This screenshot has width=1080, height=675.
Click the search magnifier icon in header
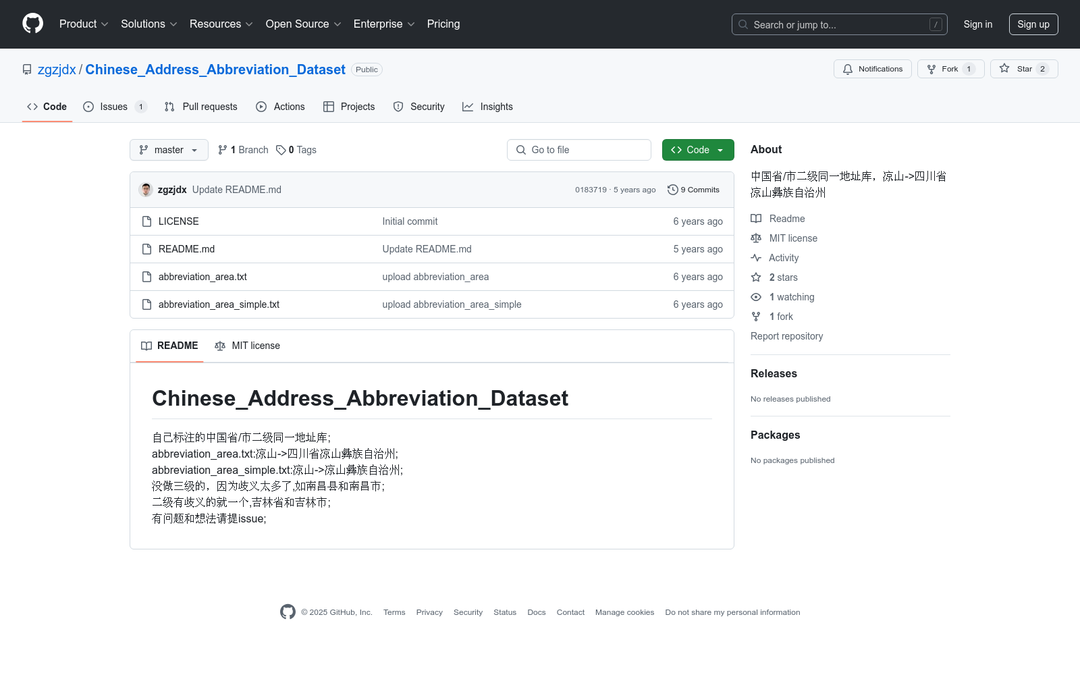(x=743, y=24)
